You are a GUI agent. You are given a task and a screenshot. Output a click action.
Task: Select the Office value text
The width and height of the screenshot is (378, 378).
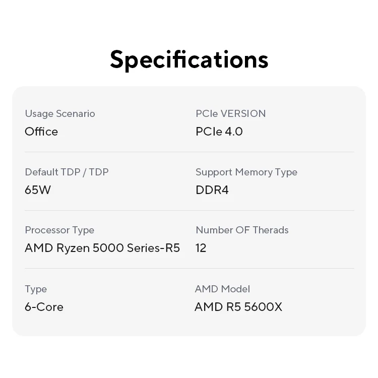tap(41, 132)
